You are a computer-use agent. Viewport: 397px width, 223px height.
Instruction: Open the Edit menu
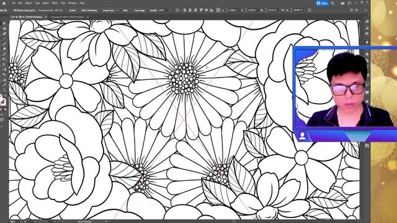(x=20, y=3)
